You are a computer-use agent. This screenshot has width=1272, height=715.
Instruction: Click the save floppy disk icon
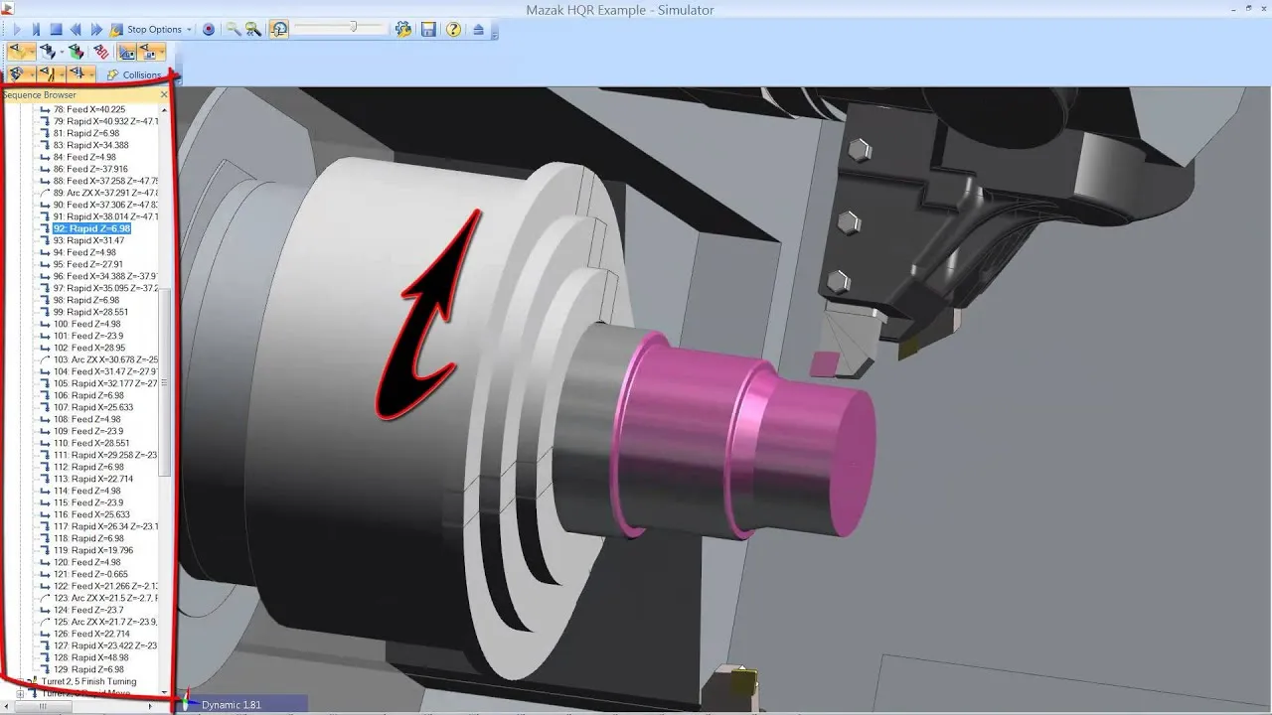[x=428, y=30]
